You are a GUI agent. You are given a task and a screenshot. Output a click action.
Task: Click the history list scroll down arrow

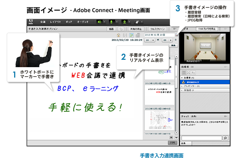coord(176,133)
